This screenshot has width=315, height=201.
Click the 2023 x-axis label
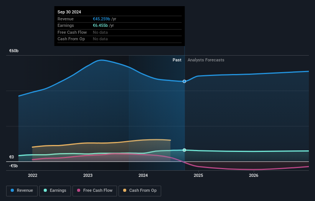pos(88,175)
